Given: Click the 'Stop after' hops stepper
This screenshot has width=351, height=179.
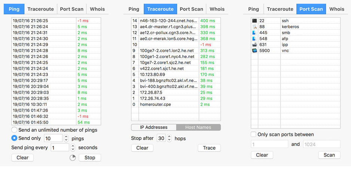Looking at the screenshot, I should (x=169, y=138).
